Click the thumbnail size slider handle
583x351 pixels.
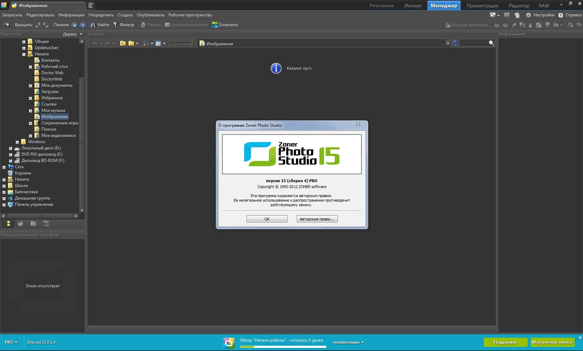pos(192,43)
